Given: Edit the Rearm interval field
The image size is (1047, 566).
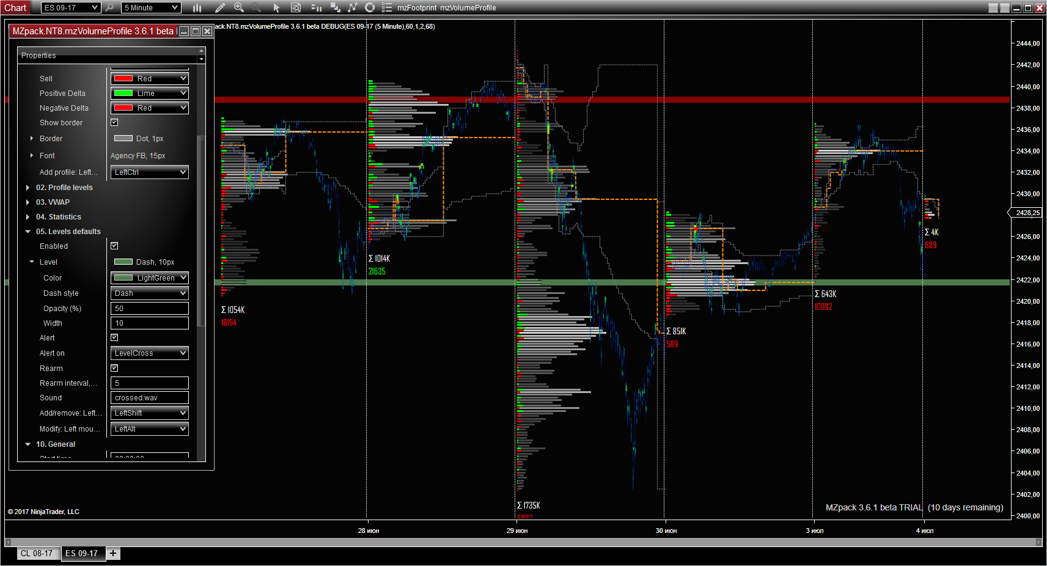Looking at the screenshot, I should [150, 383].
